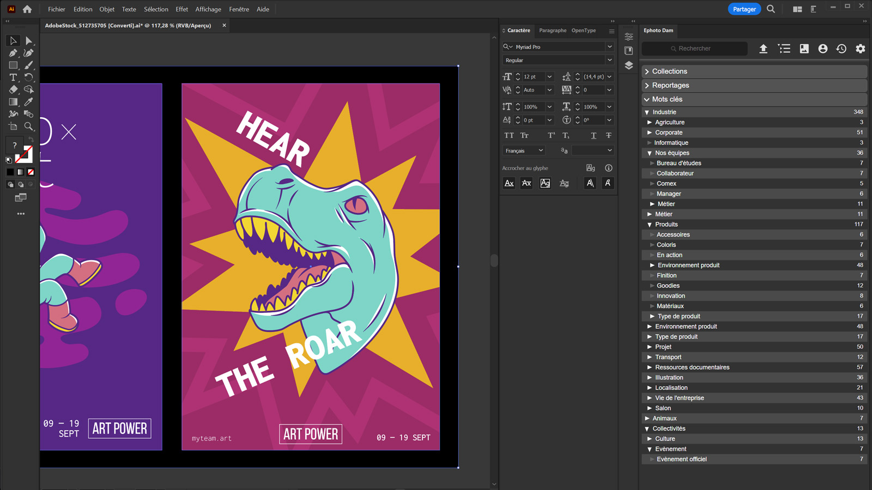The image size is (872, 490).
Task: Toggle the glyph bounds snap option
Action: 545,183
